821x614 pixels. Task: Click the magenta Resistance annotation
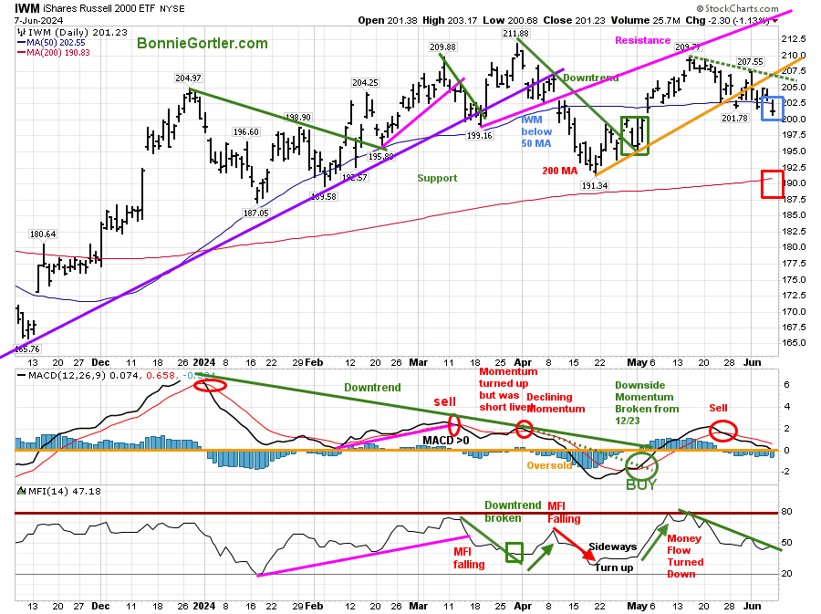642,40
